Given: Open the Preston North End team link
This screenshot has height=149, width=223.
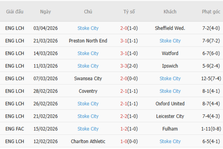Looking at the screenshot, I should point(88,41).
